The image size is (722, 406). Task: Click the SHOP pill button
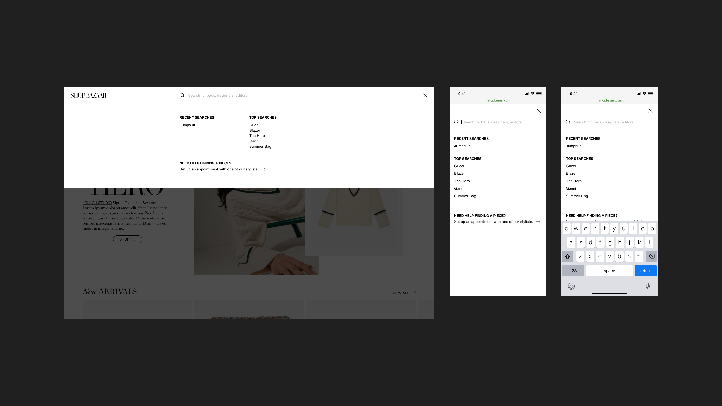pyautogui.click(x=127, y=239)
